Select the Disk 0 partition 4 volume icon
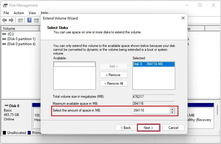This screenshot has width=221, height=144. click(4, 44)
